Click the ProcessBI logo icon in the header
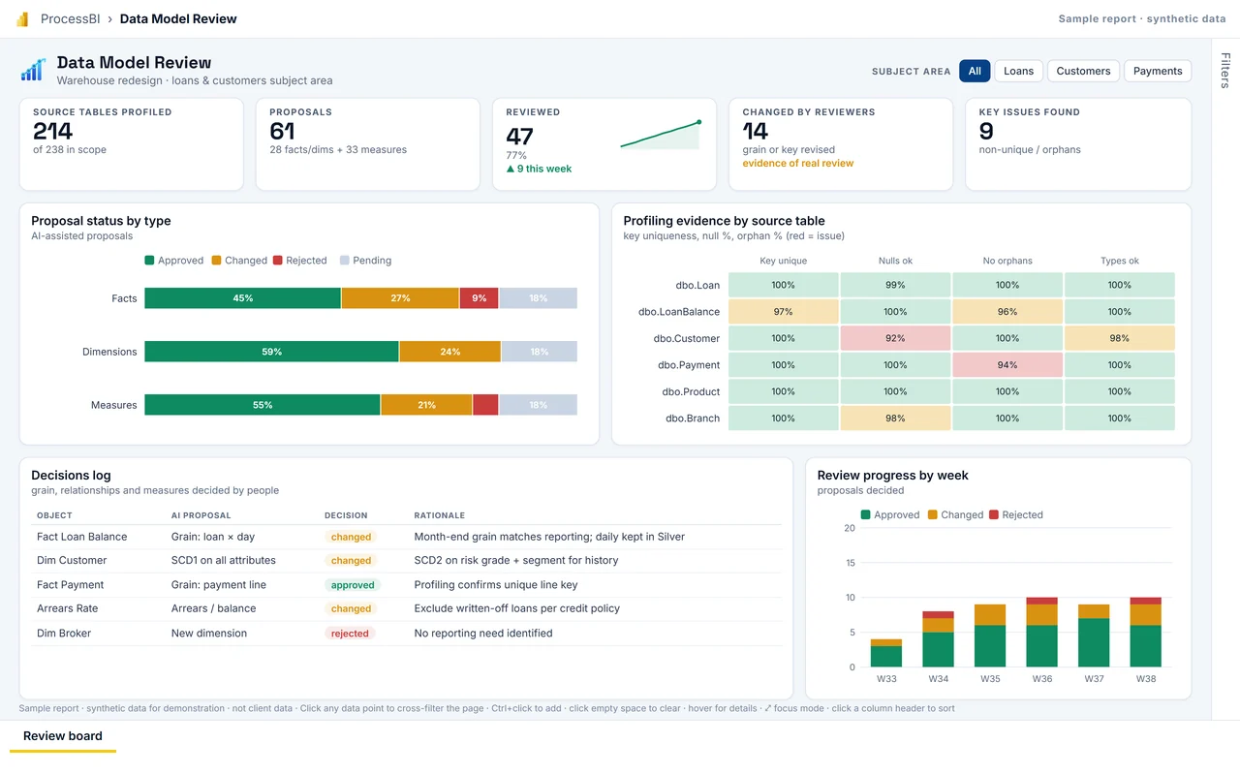The width and height of the screenshot is (1240, 775). [22, 19]
